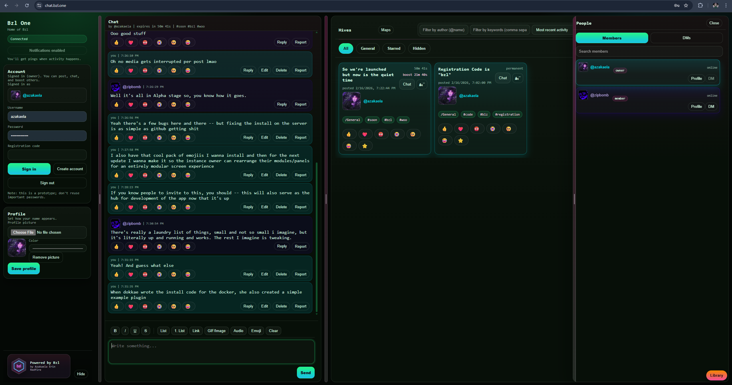Click laughing emoji on dokkae install code message

[x=188, y=306]
